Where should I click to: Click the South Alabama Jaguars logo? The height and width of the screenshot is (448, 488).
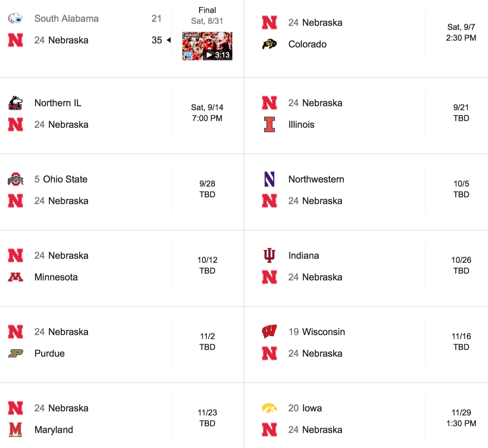(16, 19)
